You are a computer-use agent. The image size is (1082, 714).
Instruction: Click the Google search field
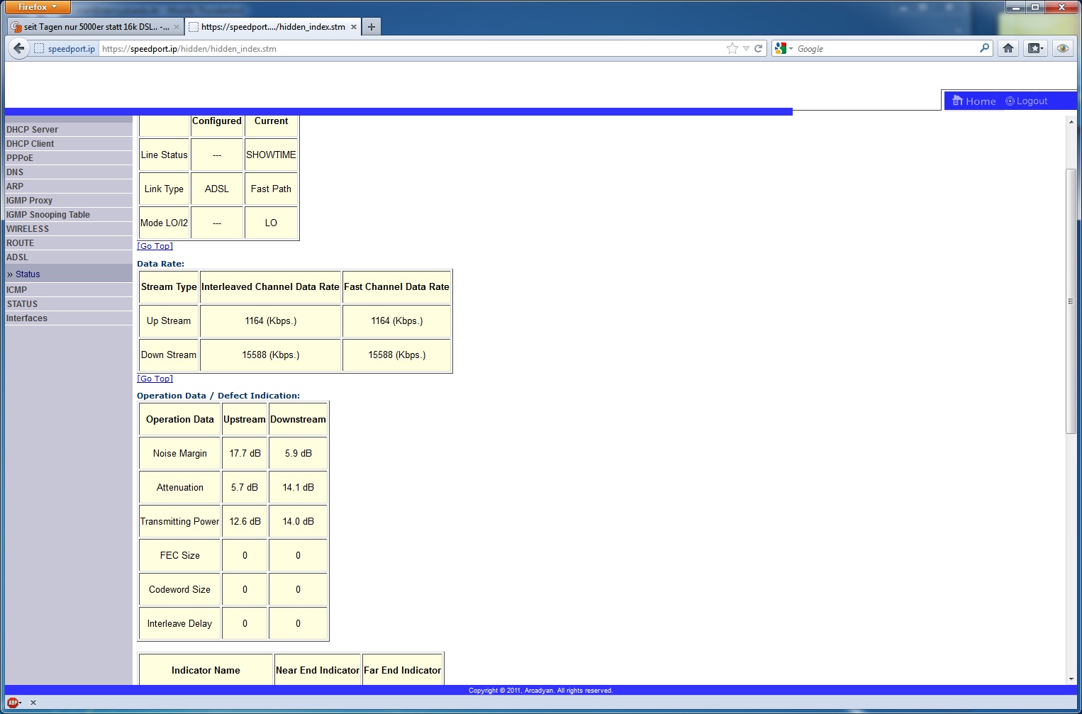coord(886,48)
